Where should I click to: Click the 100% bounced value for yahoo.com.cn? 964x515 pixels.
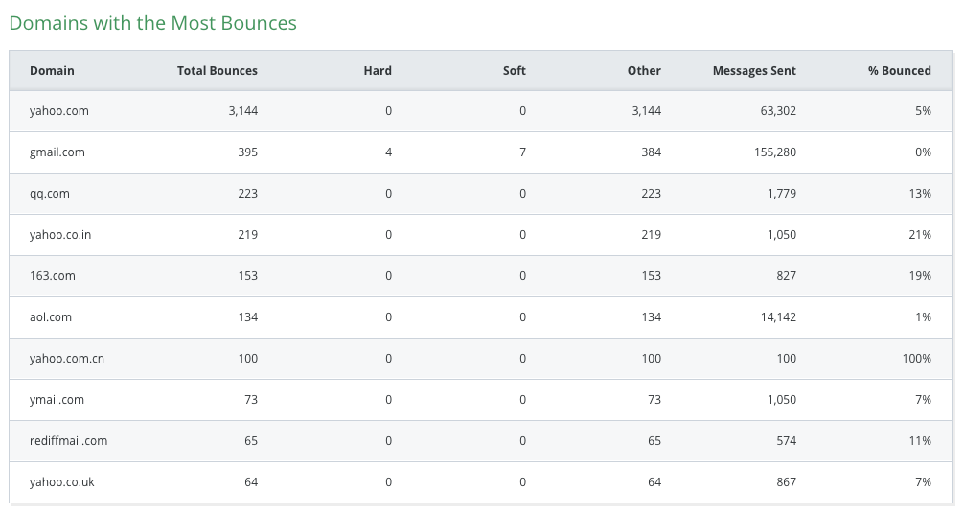click(915, 359)
